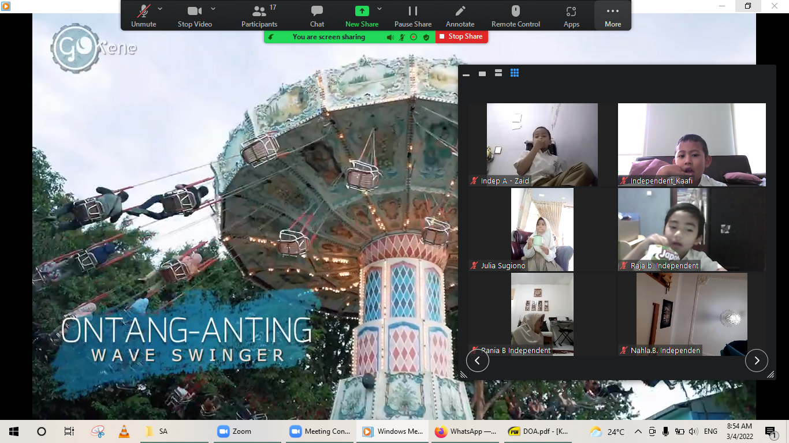Switch to DOA.pdf taskbar window

pos(538,431)
